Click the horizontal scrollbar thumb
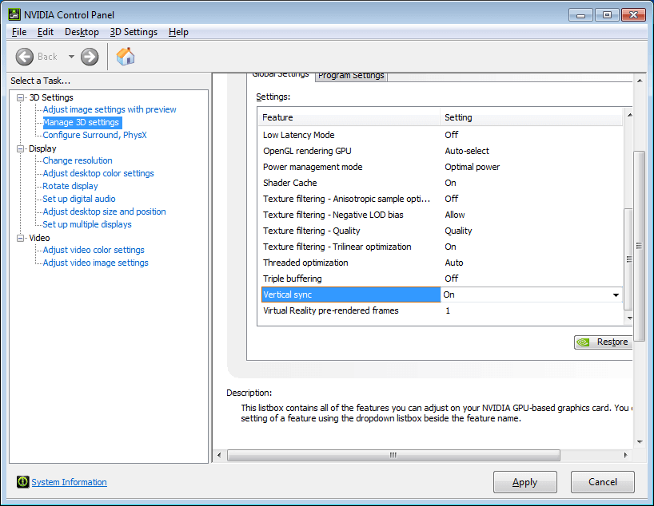The width and height of the screenshot is (654, 506). click(x=393, y=455)
